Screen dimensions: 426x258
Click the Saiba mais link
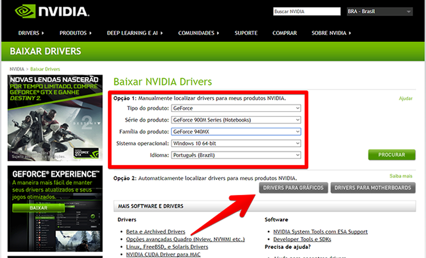click(401, 176)
